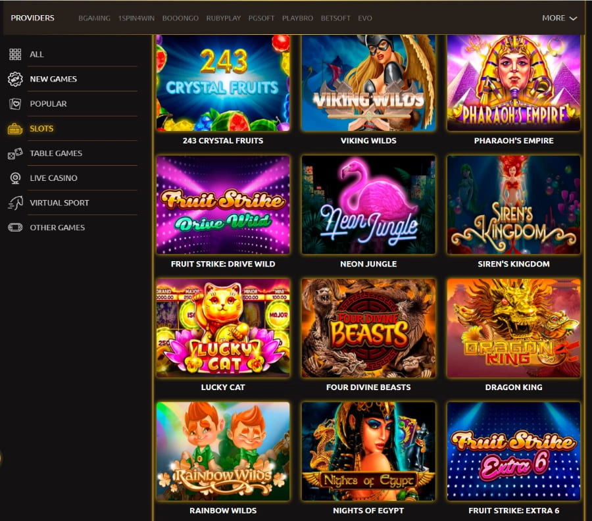Click FRUIT STRIKE: DRIVE WILD caption
The height and width of the screenshot is (521, 592).
click(x=223, y=264)
